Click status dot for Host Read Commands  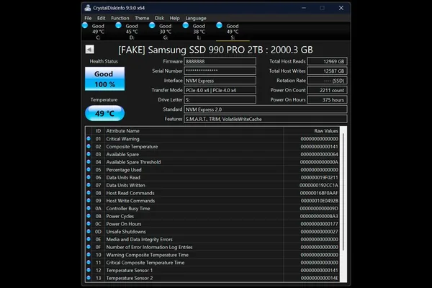click(x=89, y=193)
